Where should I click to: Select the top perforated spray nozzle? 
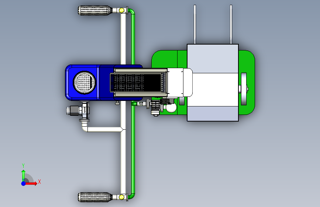tap(95, 10)
